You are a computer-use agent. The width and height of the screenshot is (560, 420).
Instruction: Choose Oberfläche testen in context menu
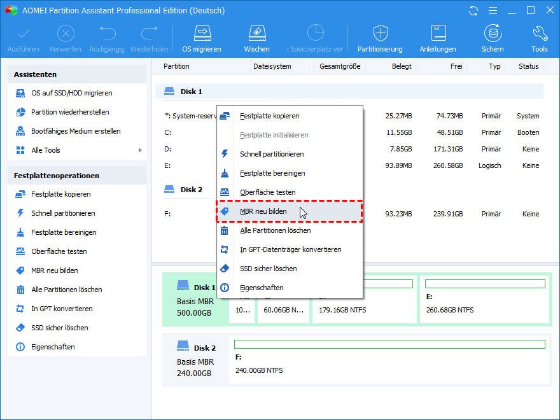[x=290, y=192]
